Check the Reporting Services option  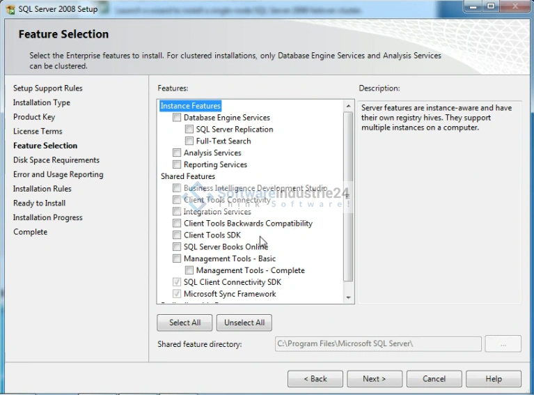(x=177, y=165)
